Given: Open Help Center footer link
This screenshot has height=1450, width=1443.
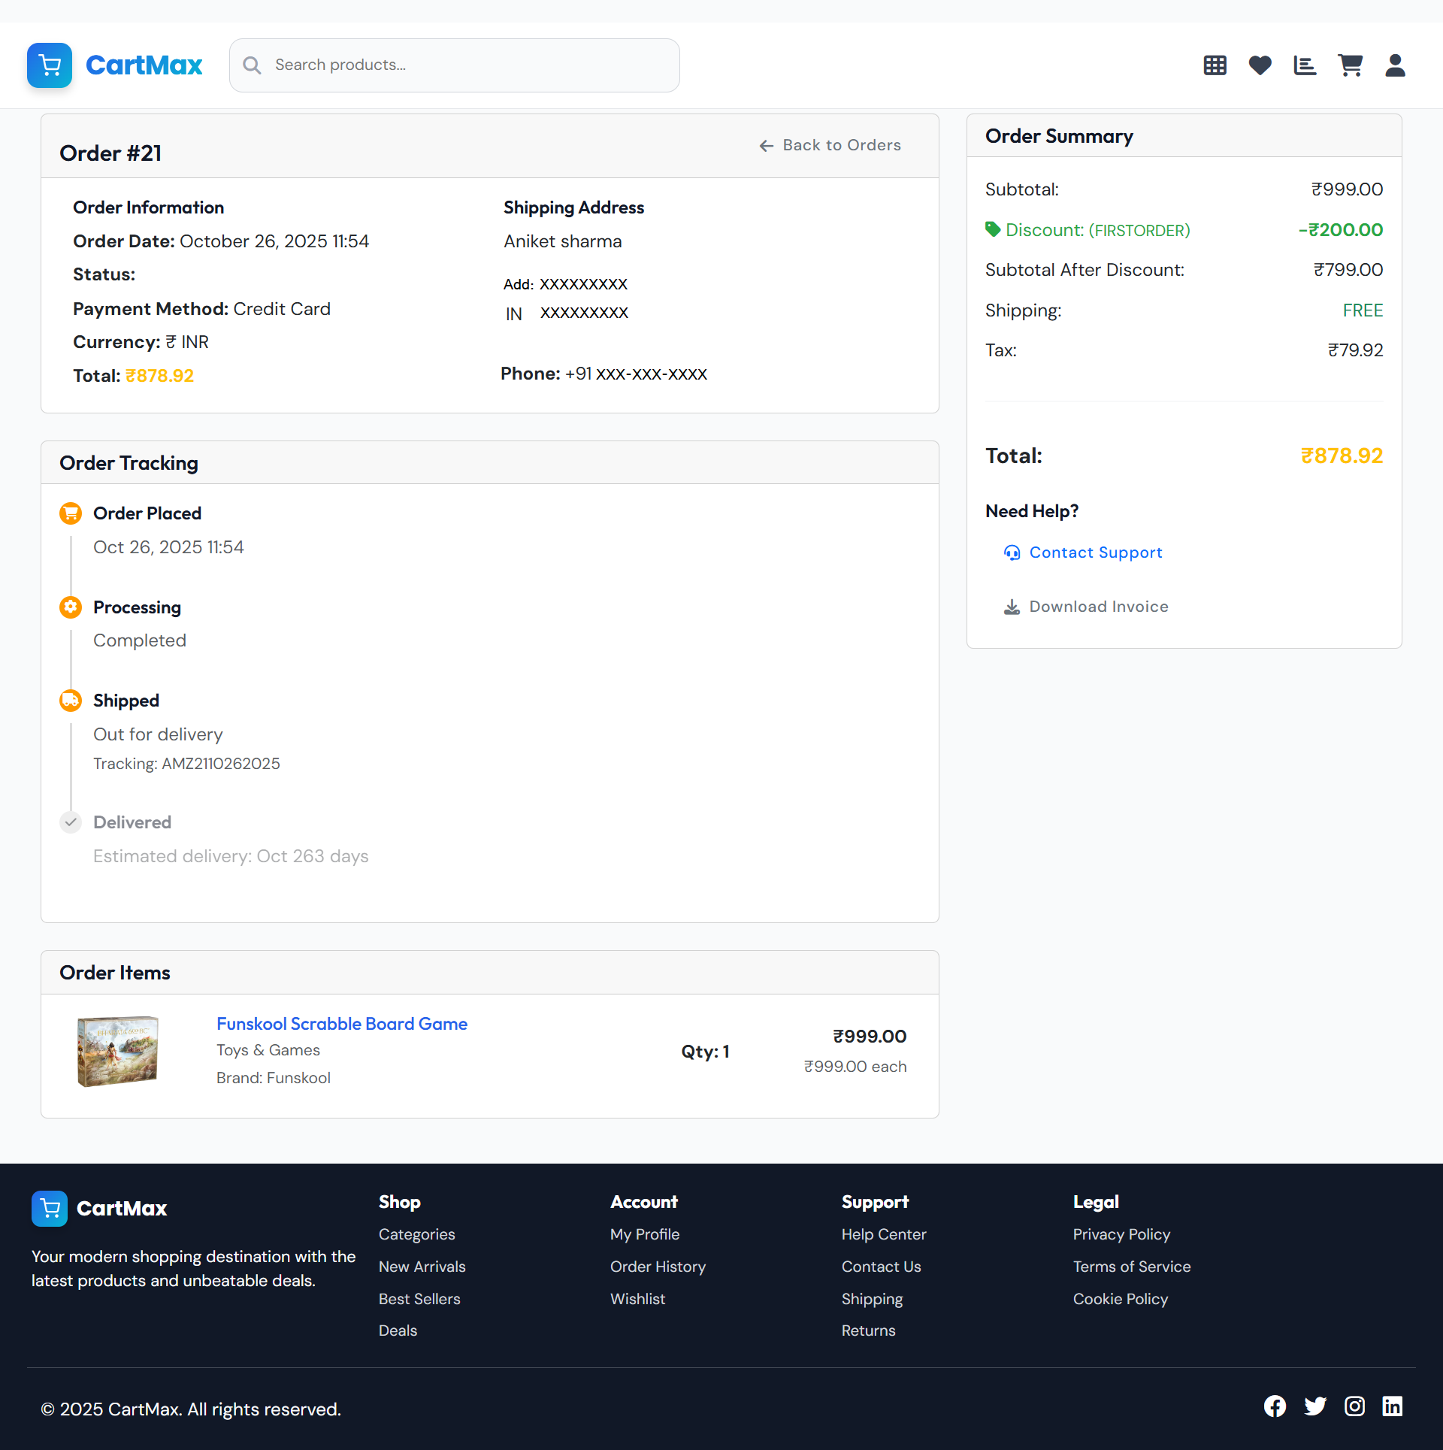Looking at the screenshot, I should [x=884, y=1235].
